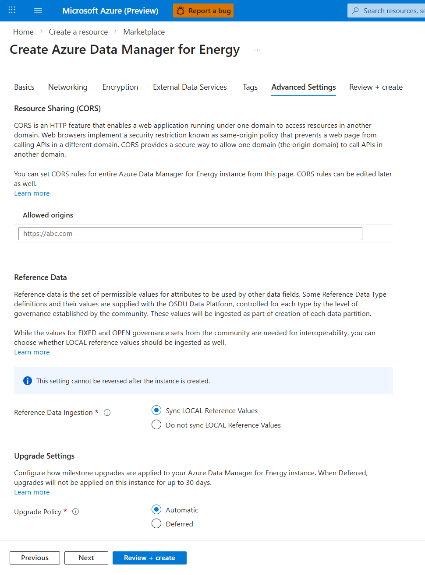
Task: Click the bug icon in Report a bug
Action: [x=181, y=11]
